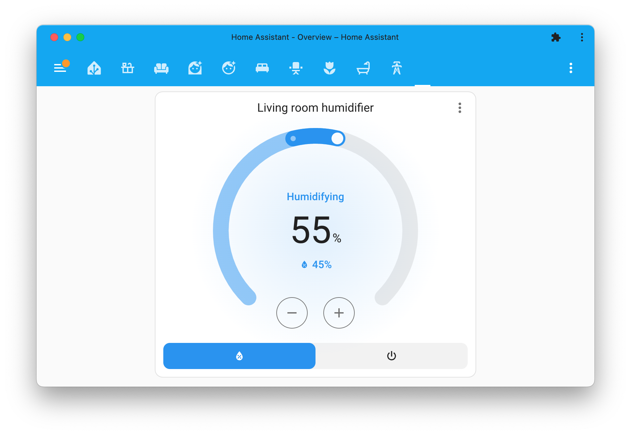
Task: Open the bathroom bathtub dashboard icon
Action: pyautogui.click(x=364, y=68)
